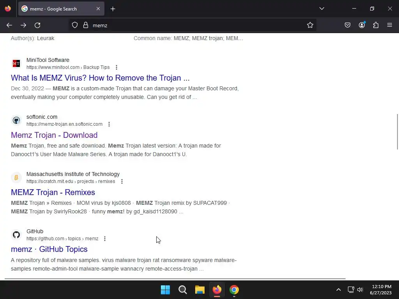This screenshot has width=399, height=299.
Task: Click the GitHub octocat favicon
Action: coord(16,235)
